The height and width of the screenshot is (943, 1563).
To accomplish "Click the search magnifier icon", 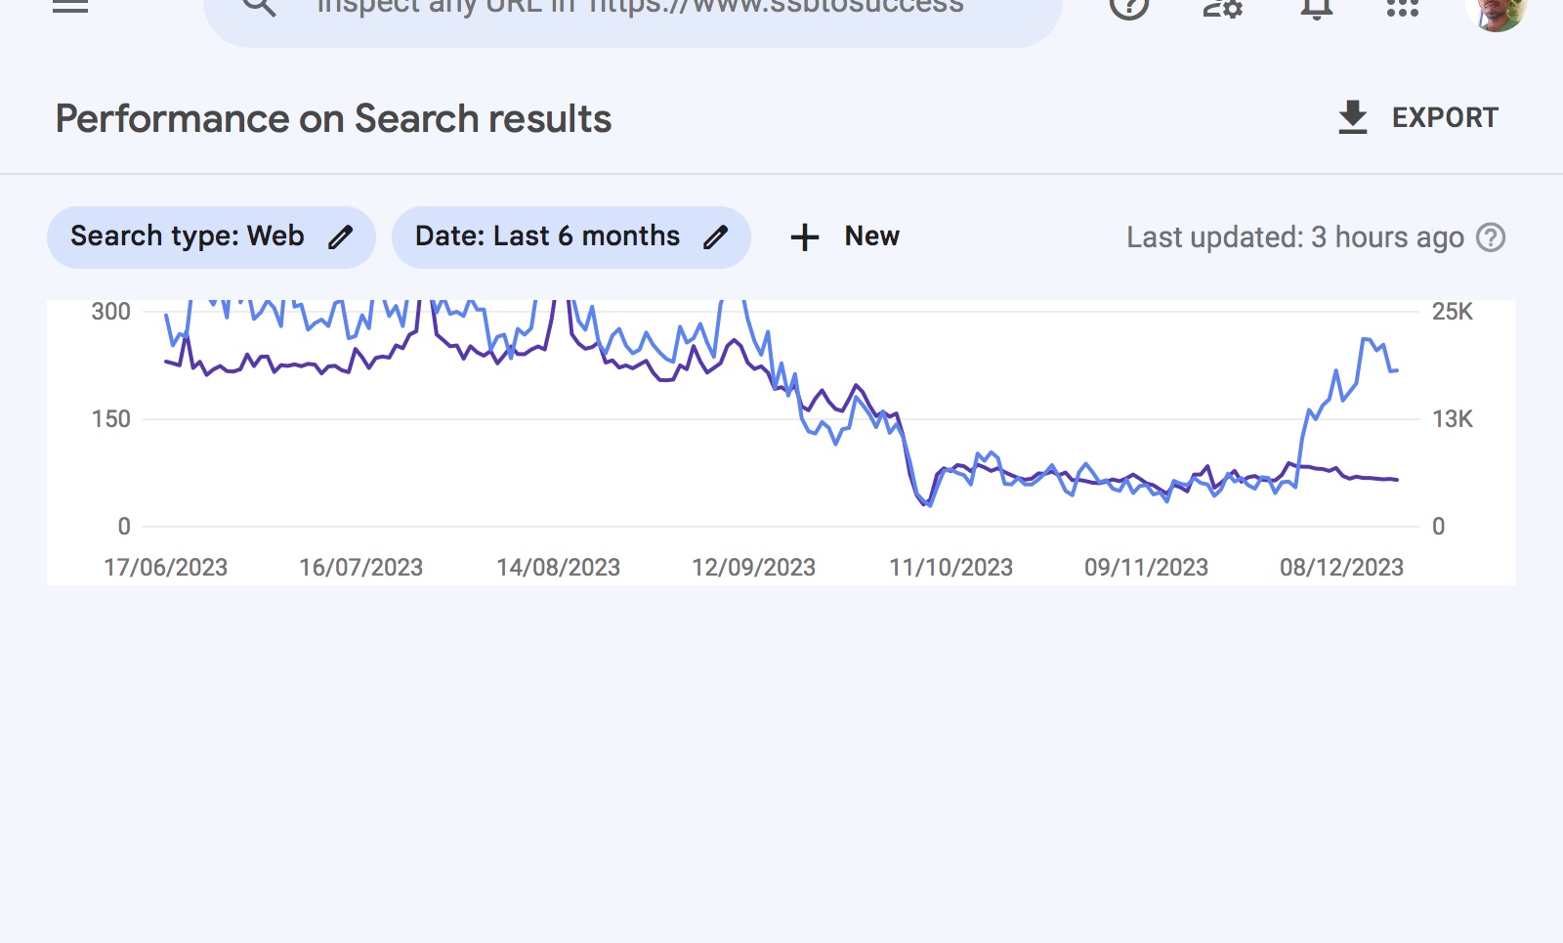I will [259, 6].
